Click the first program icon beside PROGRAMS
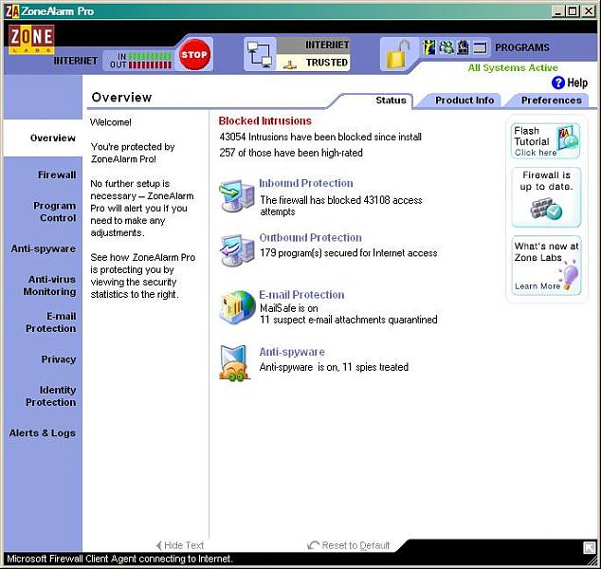Image resolution: width=601 pixels, height=569 pixels. (x=429, y=47)
